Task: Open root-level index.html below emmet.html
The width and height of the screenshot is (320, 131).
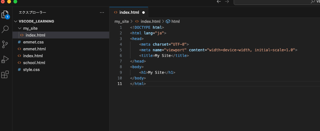Action: pos(61,56)
